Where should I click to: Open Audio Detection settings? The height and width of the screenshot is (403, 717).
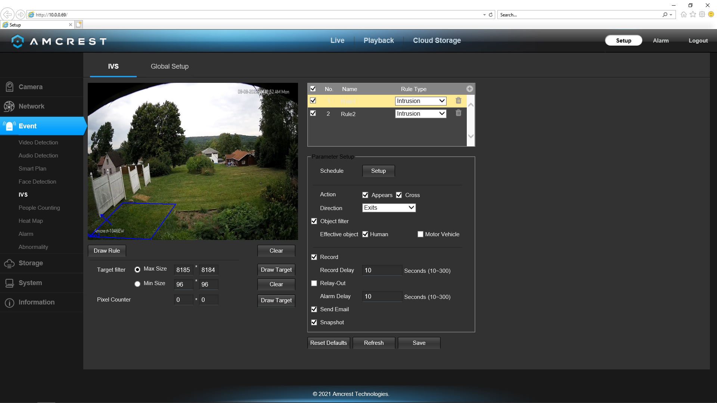[x=38, y=156]
